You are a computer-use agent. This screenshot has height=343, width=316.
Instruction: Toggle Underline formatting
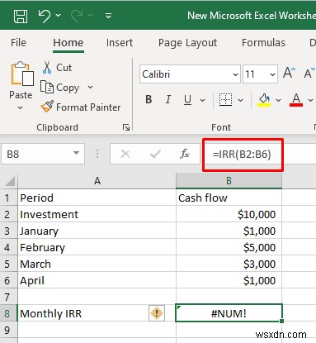point(187,99)
